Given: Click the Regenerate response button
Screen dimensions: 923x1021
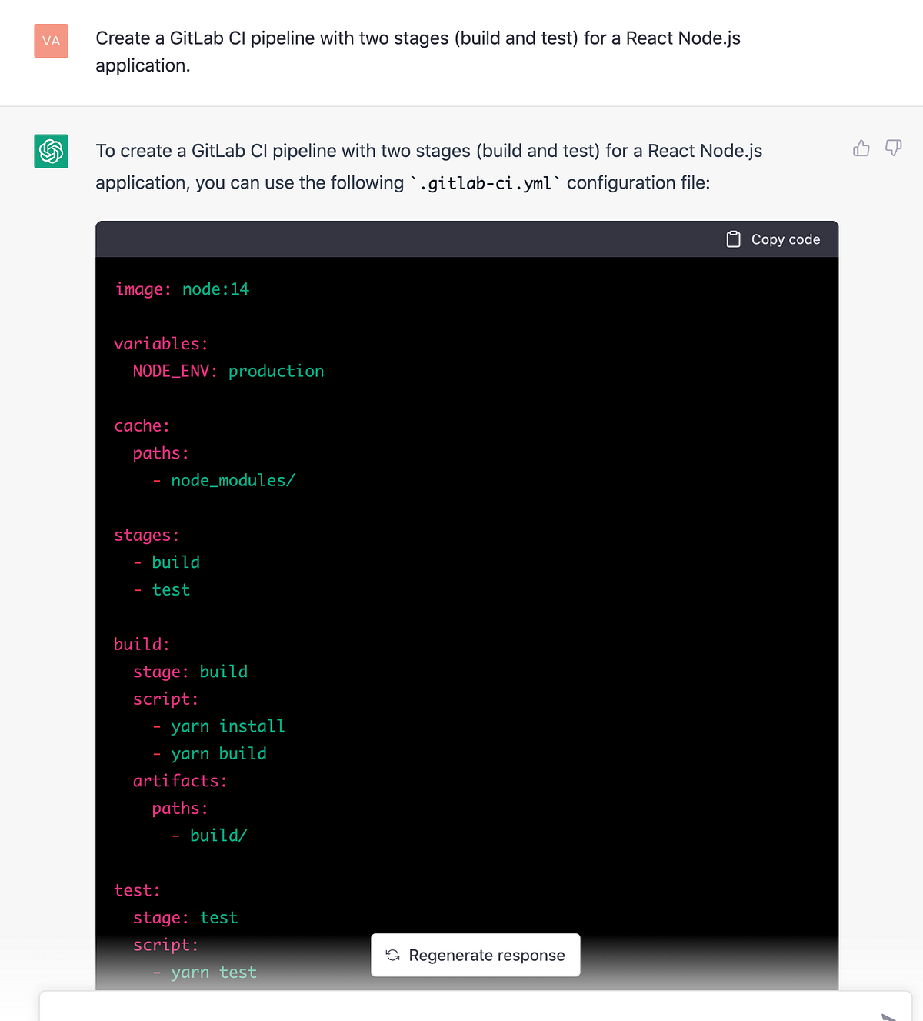Looking at the screenshot, I should 475,955.
